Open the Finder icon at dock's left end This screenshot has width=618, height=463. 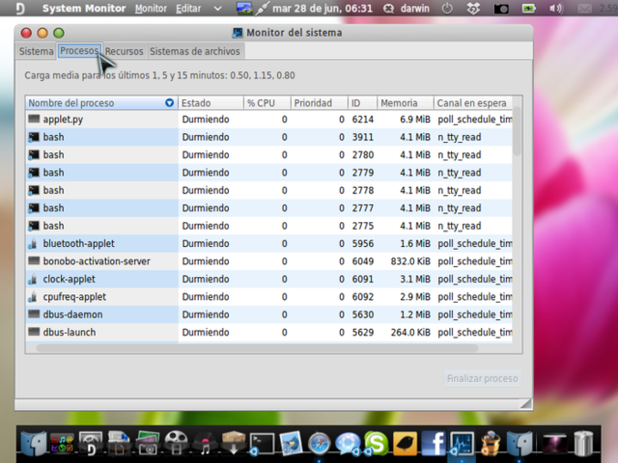34,443
